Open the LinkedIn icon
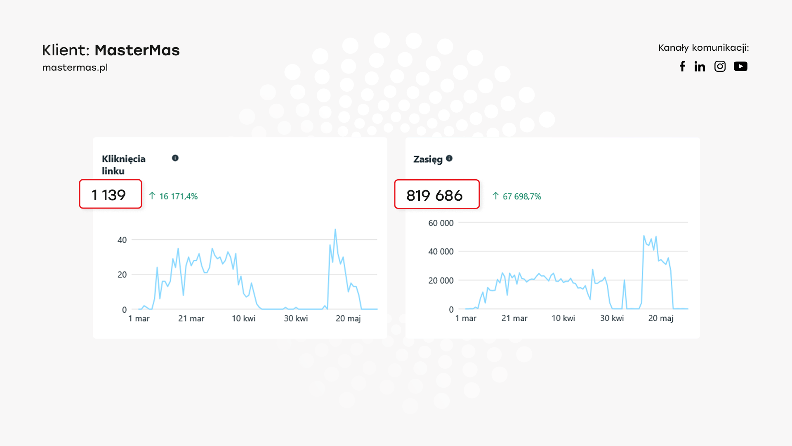 [700, 66]
